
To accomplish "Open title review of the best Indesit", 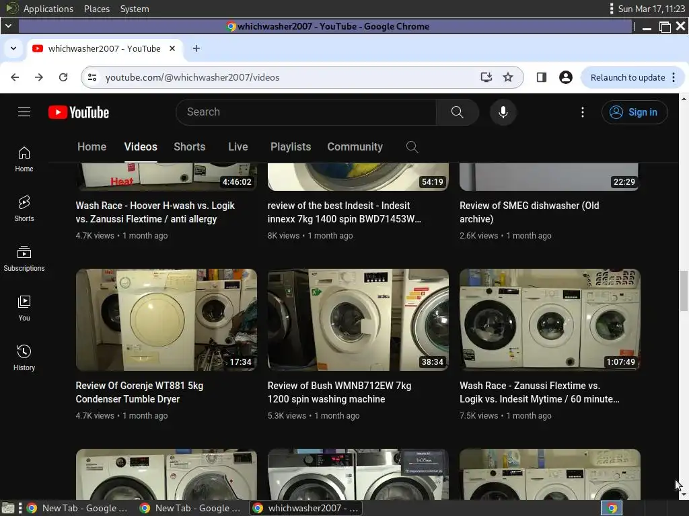I will click(x=344, y=212).
